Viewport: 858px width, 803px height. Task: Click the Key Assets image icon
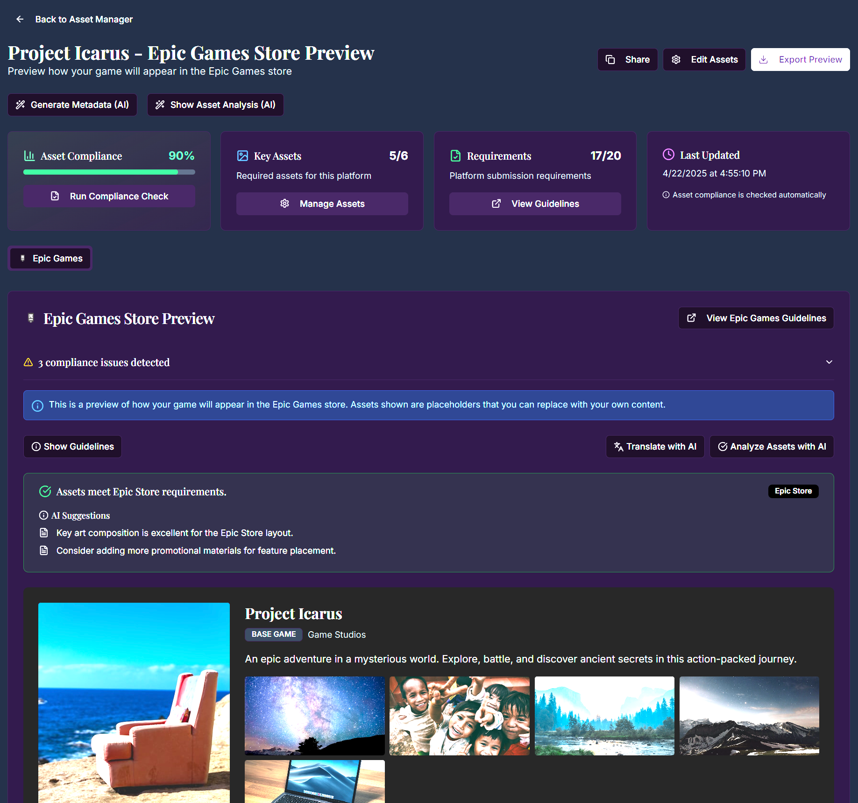242,155
